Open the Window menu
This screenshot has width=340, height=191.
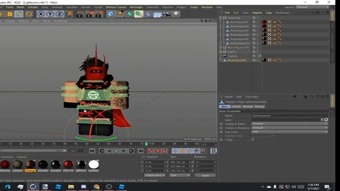[x=207, y=7]
